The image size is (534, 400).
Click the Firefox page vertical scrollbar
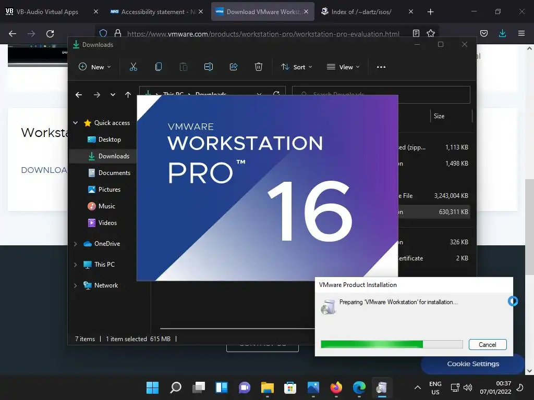[529, 226]
